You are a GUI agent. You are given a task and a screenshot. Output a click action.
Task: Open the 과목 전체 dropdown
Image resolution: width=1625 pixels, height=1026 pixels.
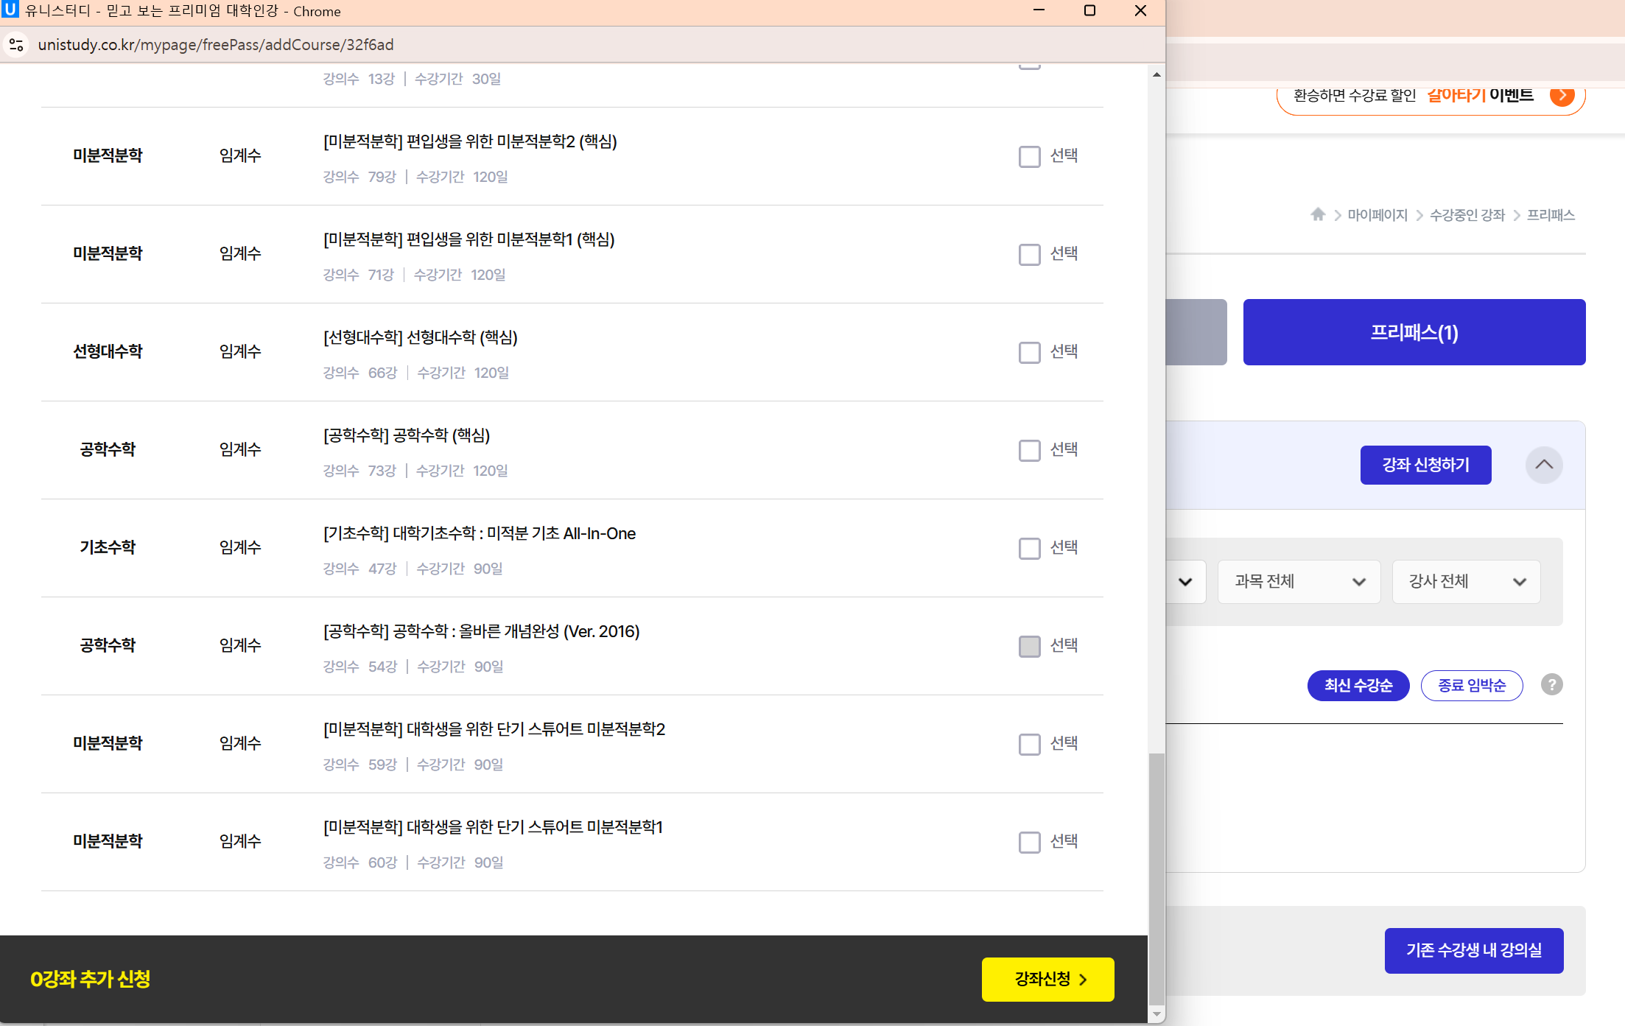(x=1299, y=582)
